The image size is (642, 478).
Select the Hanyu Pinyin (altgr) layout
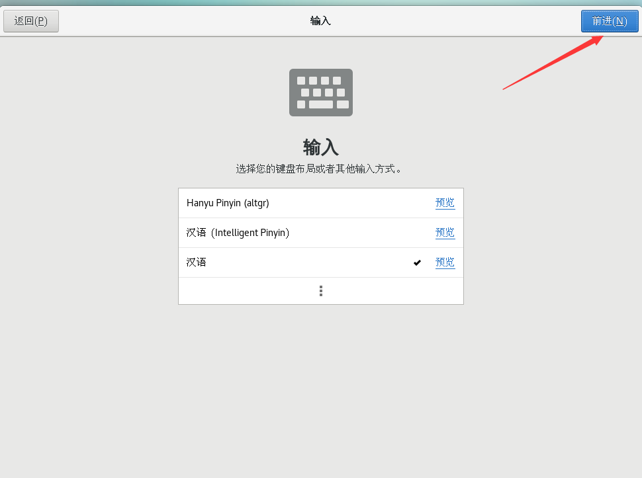pos(320,203)
